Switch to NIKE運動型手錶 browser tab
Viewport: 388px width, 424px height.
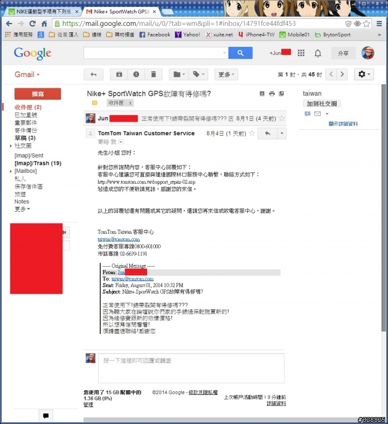43,12
